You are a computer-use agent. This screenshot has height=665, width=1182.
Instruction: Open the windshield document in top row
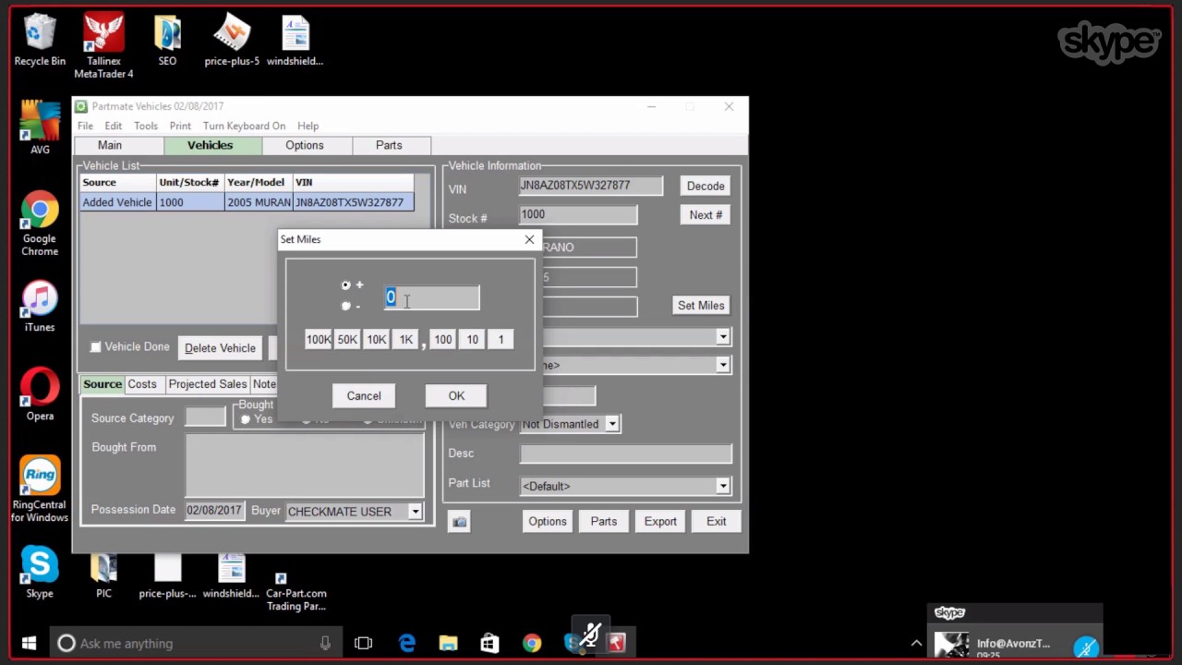[295, 41]
